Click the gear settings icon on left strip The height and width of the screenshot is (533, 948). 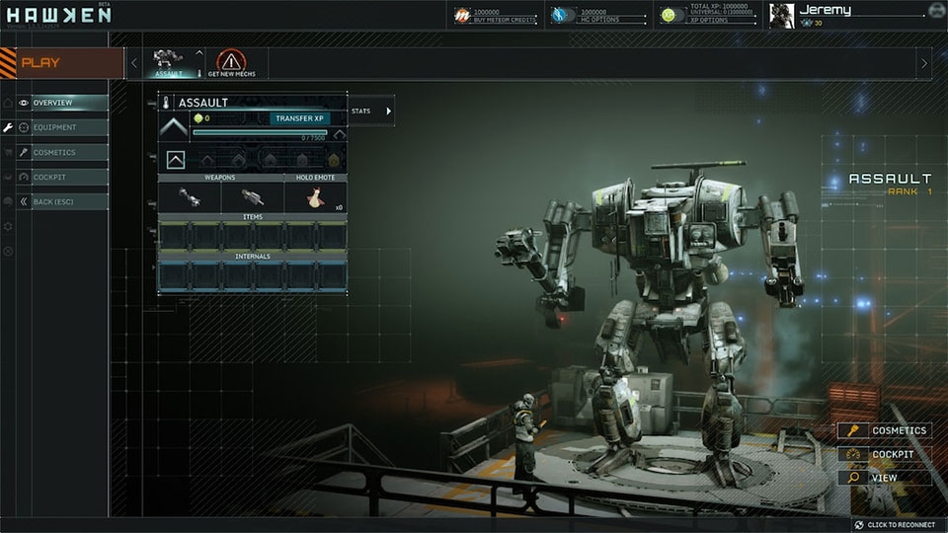(x=8, y=227)
